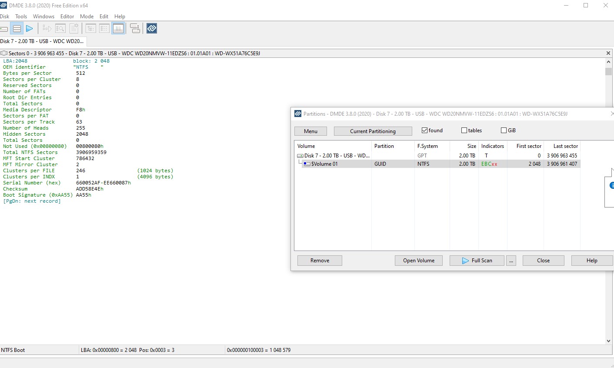Sort by the Volume column header
The height and width of the screenshot is (368, 614).
pyautogui.click(x=333, y=146)
